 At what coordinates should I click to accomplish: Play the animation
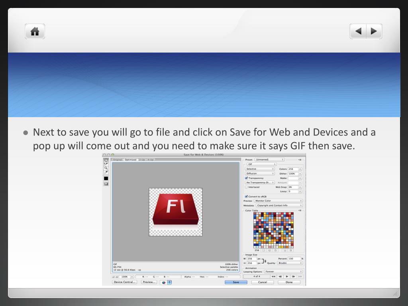click(x=287, y=277)
